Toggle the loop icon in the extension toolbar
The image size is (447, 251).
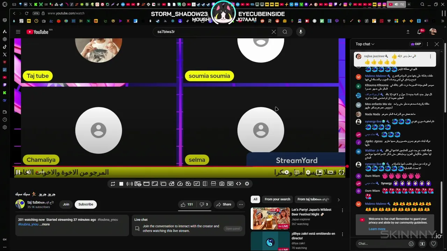113,184
